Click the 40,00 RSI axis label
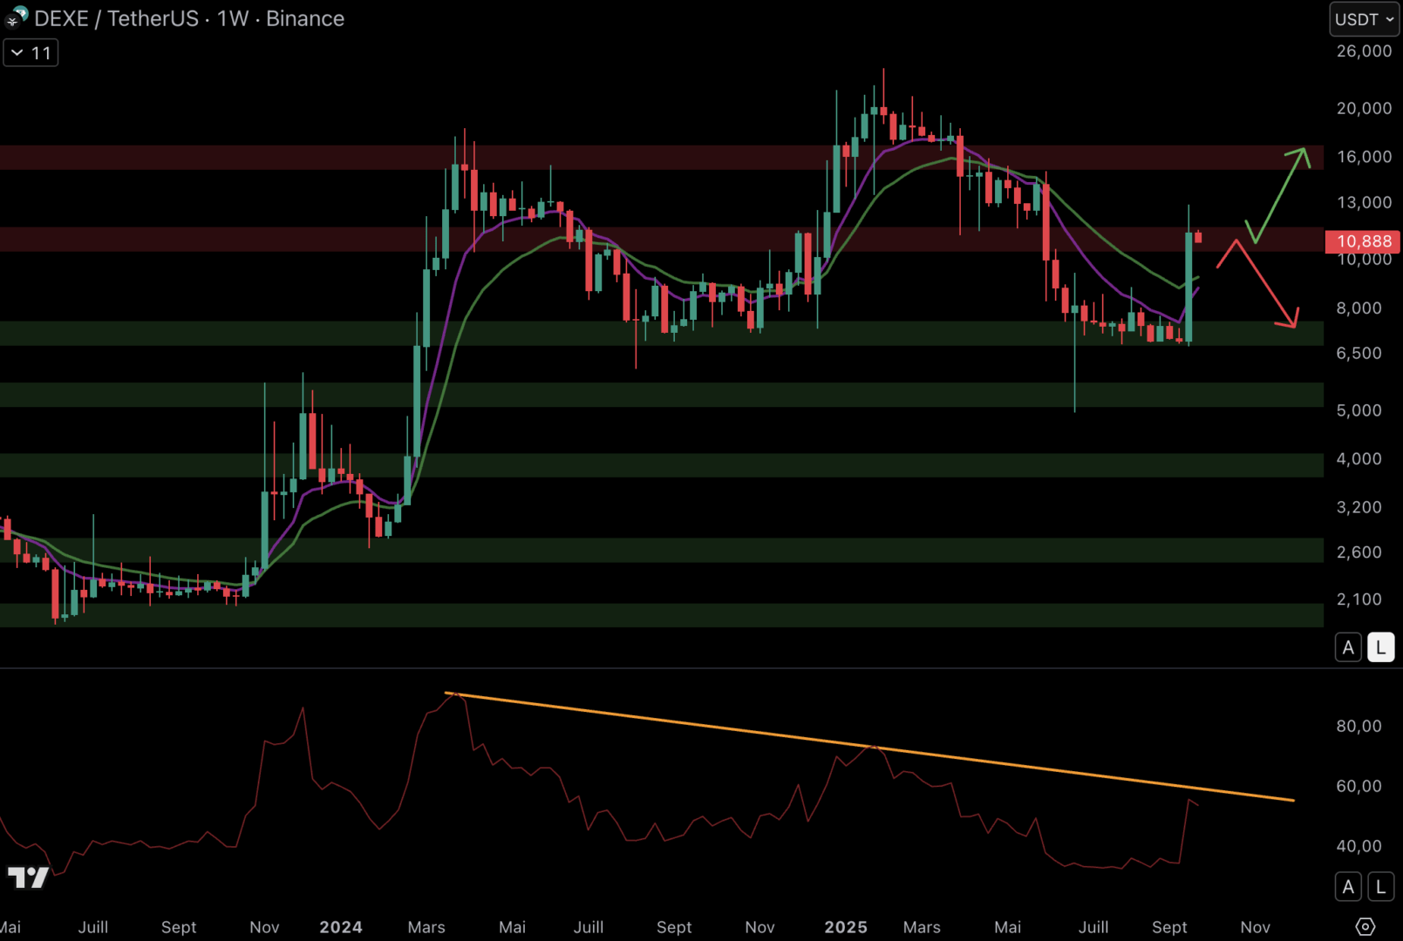Viewport: 1403px width, 941px height. click(x=1359, y=846)
